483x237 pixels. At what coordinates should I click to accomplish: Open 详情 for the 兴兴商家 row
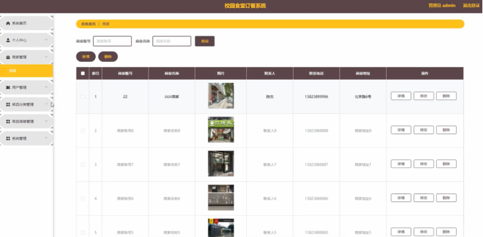(x=401, y=96)
